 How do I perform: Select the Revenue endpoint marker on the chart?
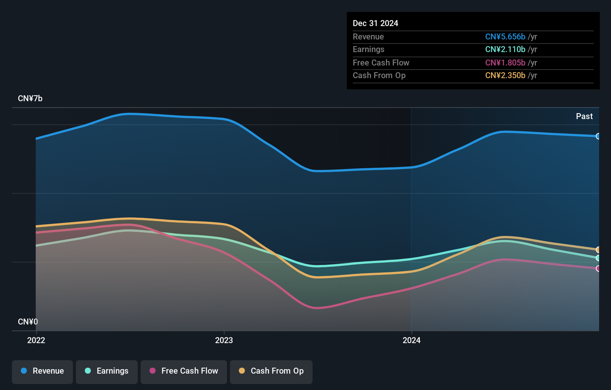[x=598, y=137]
